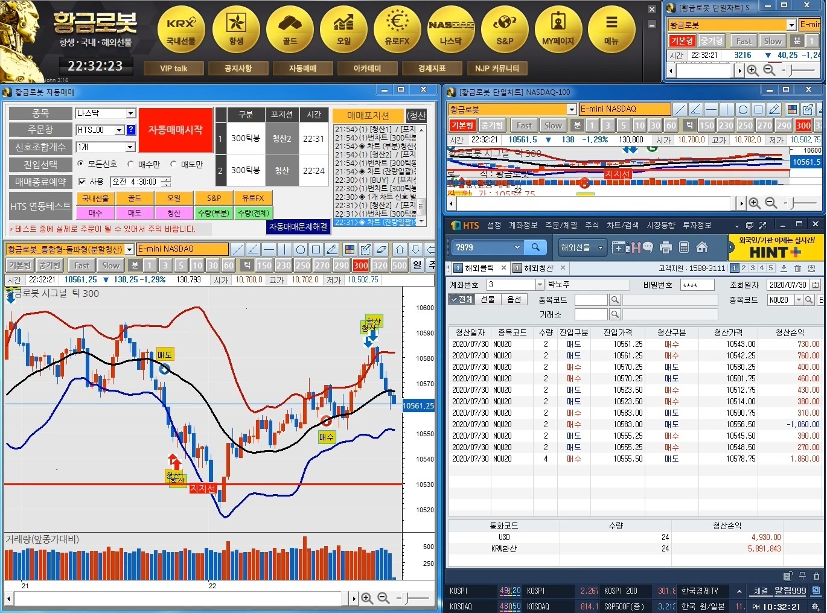Screen dimensions: 827x613
Task: Open the HTS 주문/체결 menu
Action: click(561, 225)
